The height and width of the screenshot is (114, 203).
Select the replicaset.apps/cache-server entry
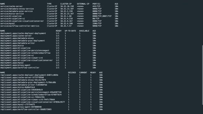coord(22,78)
